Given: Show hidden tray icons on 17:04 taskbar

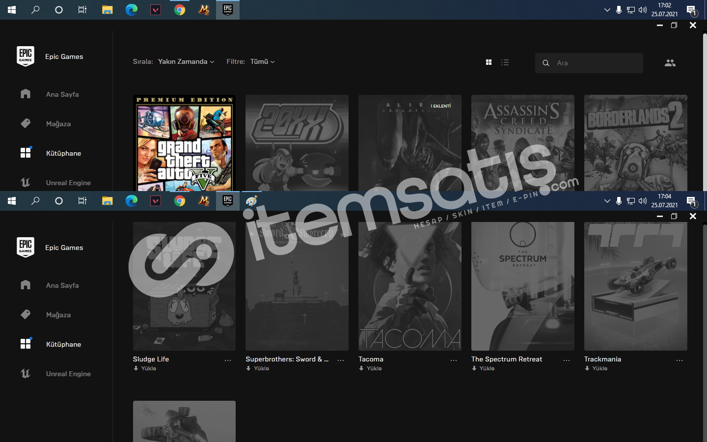Looking at the screenshot, I should 607,201.
